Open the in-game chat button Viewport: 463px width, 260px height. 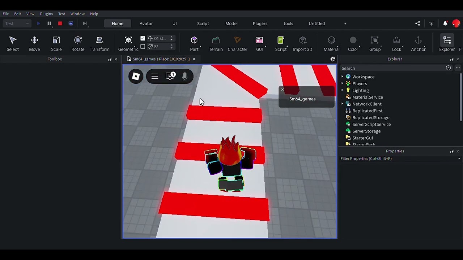170,76
